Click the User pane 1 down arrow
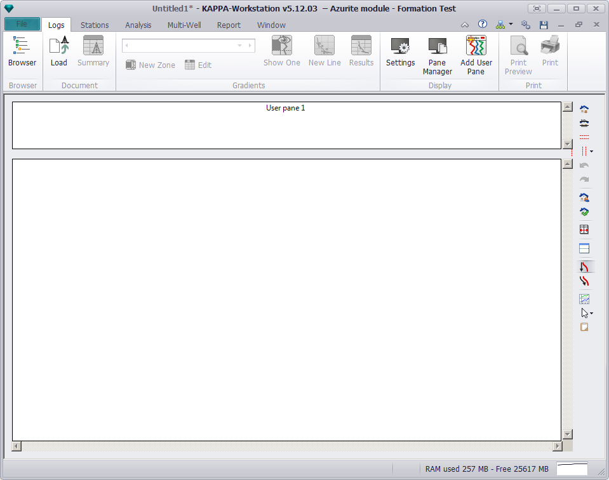The width and height of the screenshot is (609, 480). coord(568,144)
